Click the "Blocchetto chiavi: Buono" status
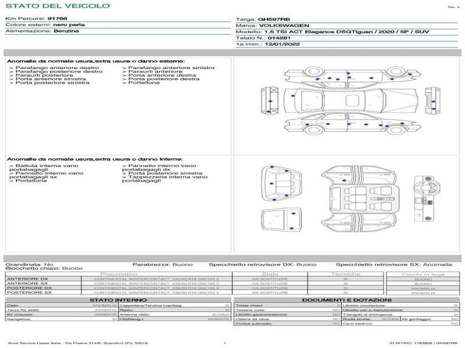This screenshot has width=465, height=348. tap(44, 269)
